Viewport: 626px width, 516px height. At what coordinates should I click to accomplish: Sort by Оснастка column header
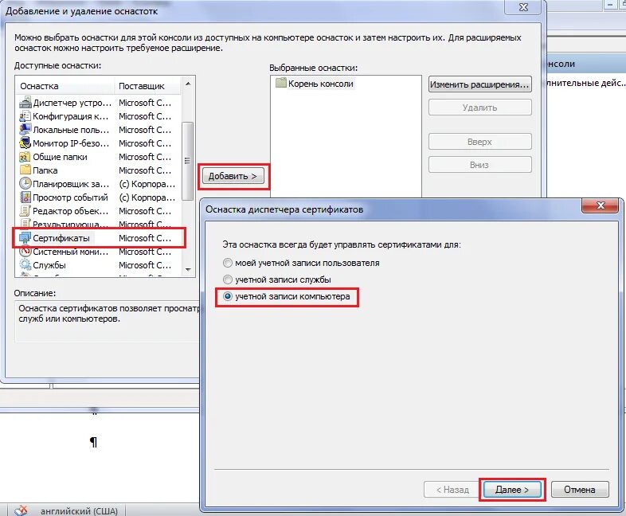pos(65,86)
